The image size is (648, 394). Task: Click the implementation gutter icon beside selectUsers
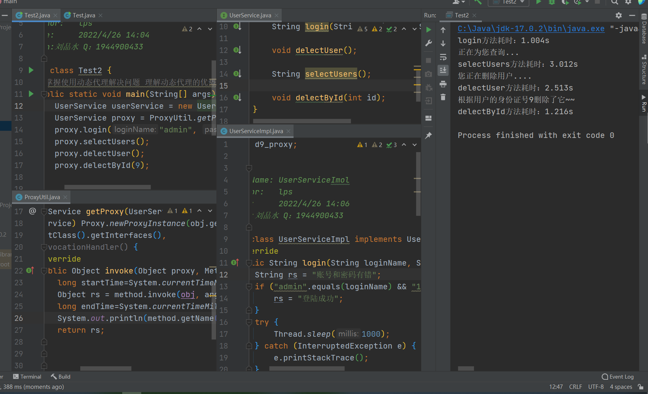237,74
